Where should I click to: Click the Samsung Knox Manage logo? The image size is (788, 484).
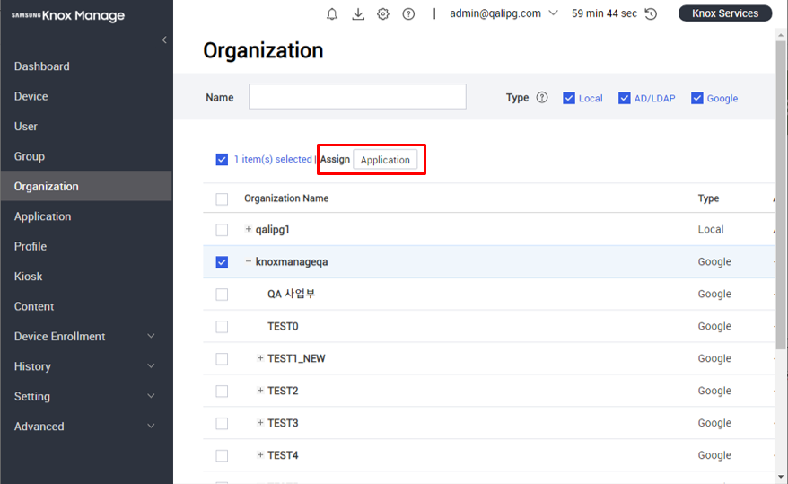[68, 15]
